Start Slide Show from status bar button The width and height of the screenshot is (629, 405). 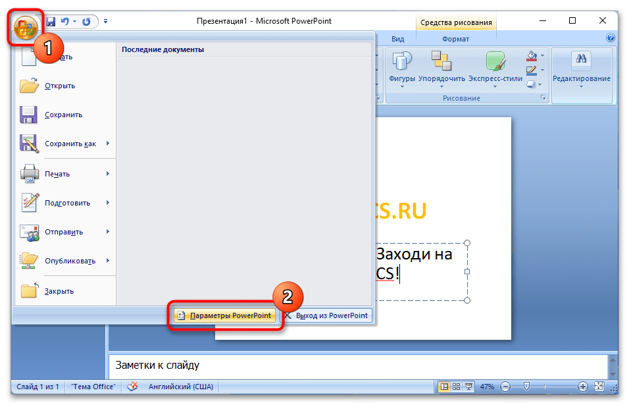469,387
